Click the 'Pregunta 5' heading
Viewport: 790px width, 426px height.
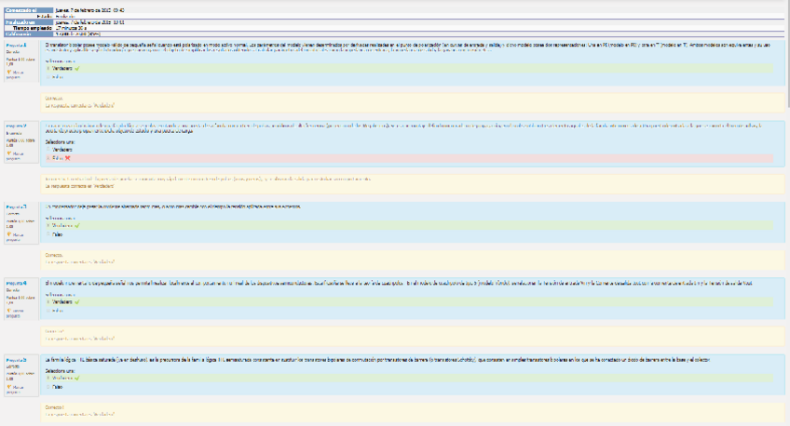click(16, 360)
